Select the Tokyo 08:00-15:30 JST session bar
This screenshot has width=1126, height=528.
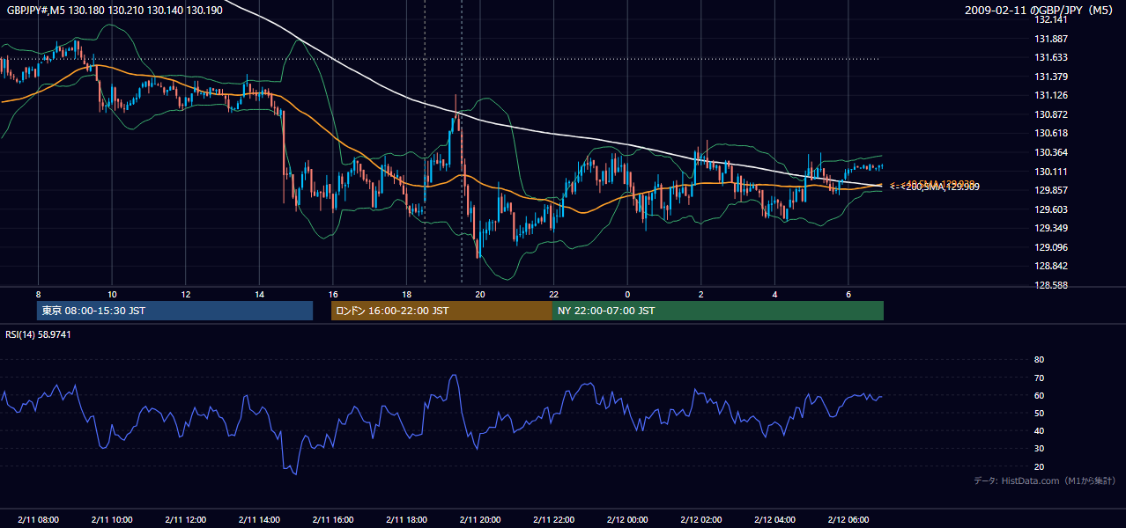175,311
